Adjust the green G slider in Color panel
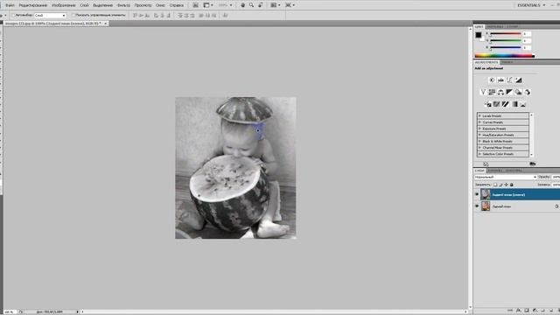Viewport: 560px width, 315px height. click(506, 41)
